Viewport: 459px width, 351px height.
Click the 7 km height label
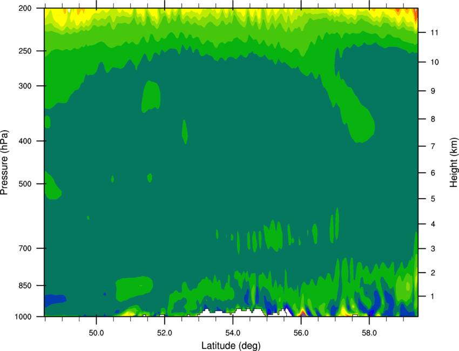(x=433, y=146)
